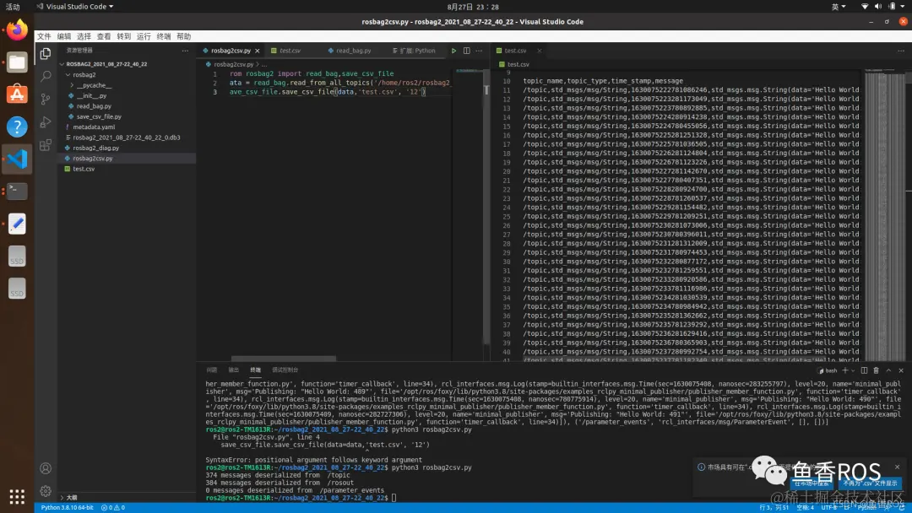Image resolution: width=912 pixels, height=513 pixels.
Task: Open the Manage gear in activity bar
Action: tap(46, 491)
